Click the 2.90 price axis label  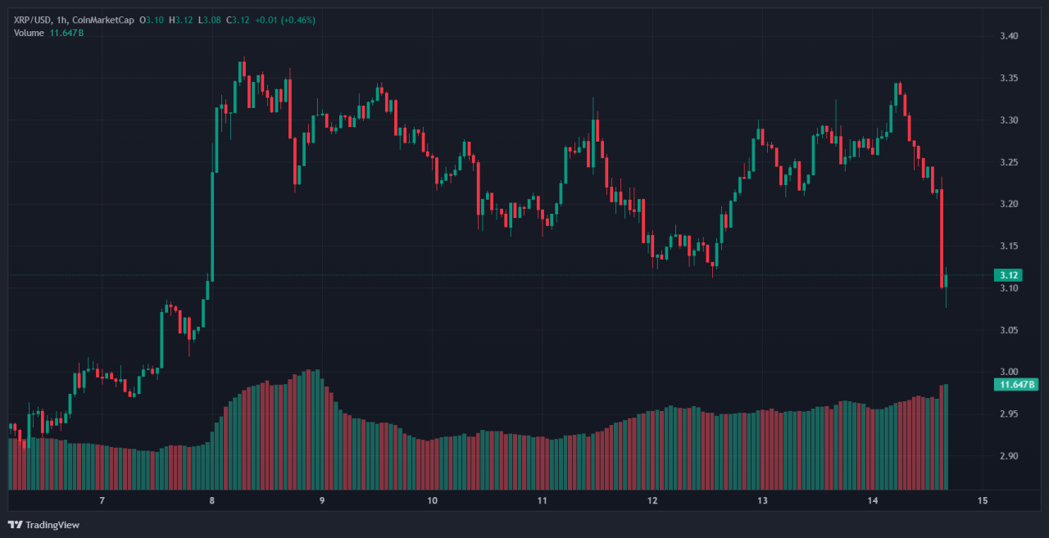1008,456
